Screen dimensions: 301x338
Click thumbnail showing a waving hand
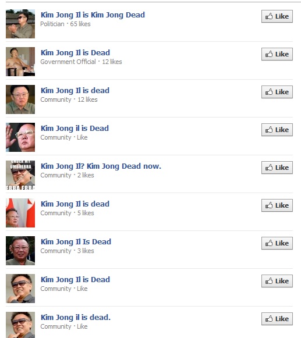click(20, 137)
